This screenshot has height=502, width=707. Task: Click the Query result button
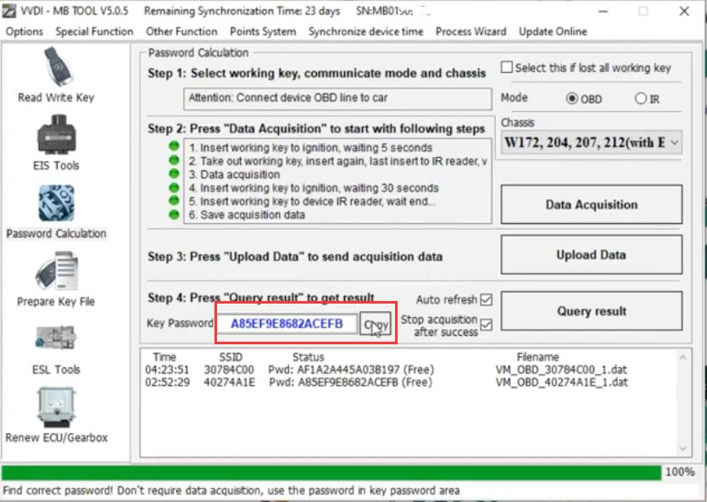click(592, 310)
